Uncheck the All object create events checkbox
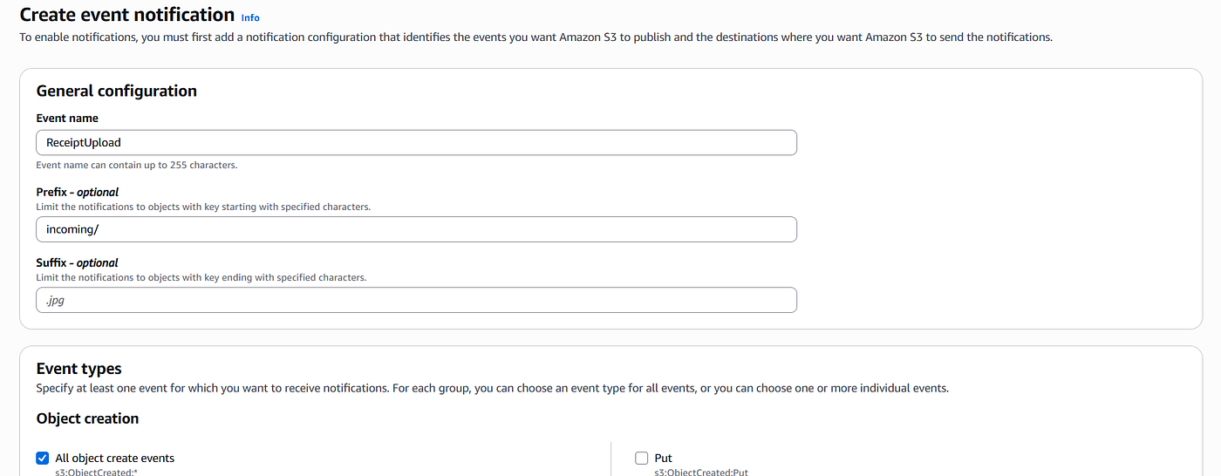 (43, 458)
